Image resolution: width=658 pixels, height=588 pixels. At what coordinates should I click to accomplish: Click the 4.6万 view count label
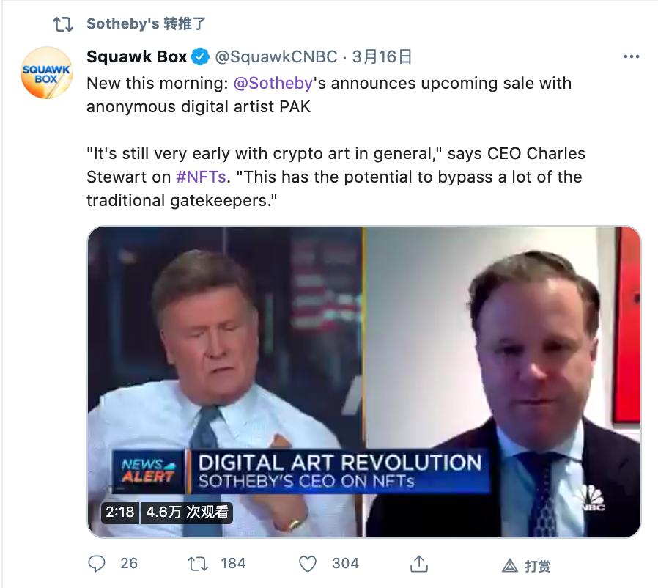[x=187, y=512]
